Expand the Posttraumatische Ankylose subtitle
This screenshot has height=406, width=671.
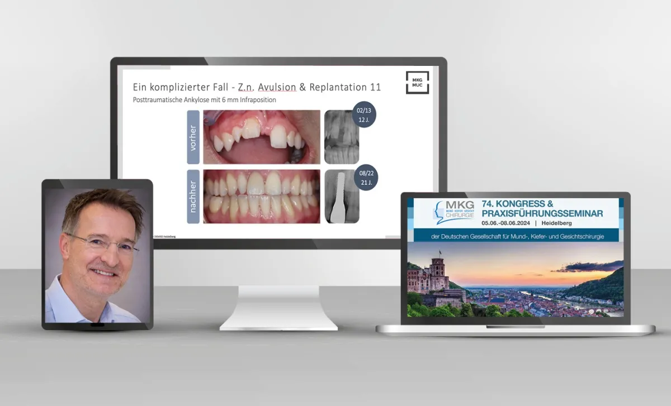pos(204,99)
